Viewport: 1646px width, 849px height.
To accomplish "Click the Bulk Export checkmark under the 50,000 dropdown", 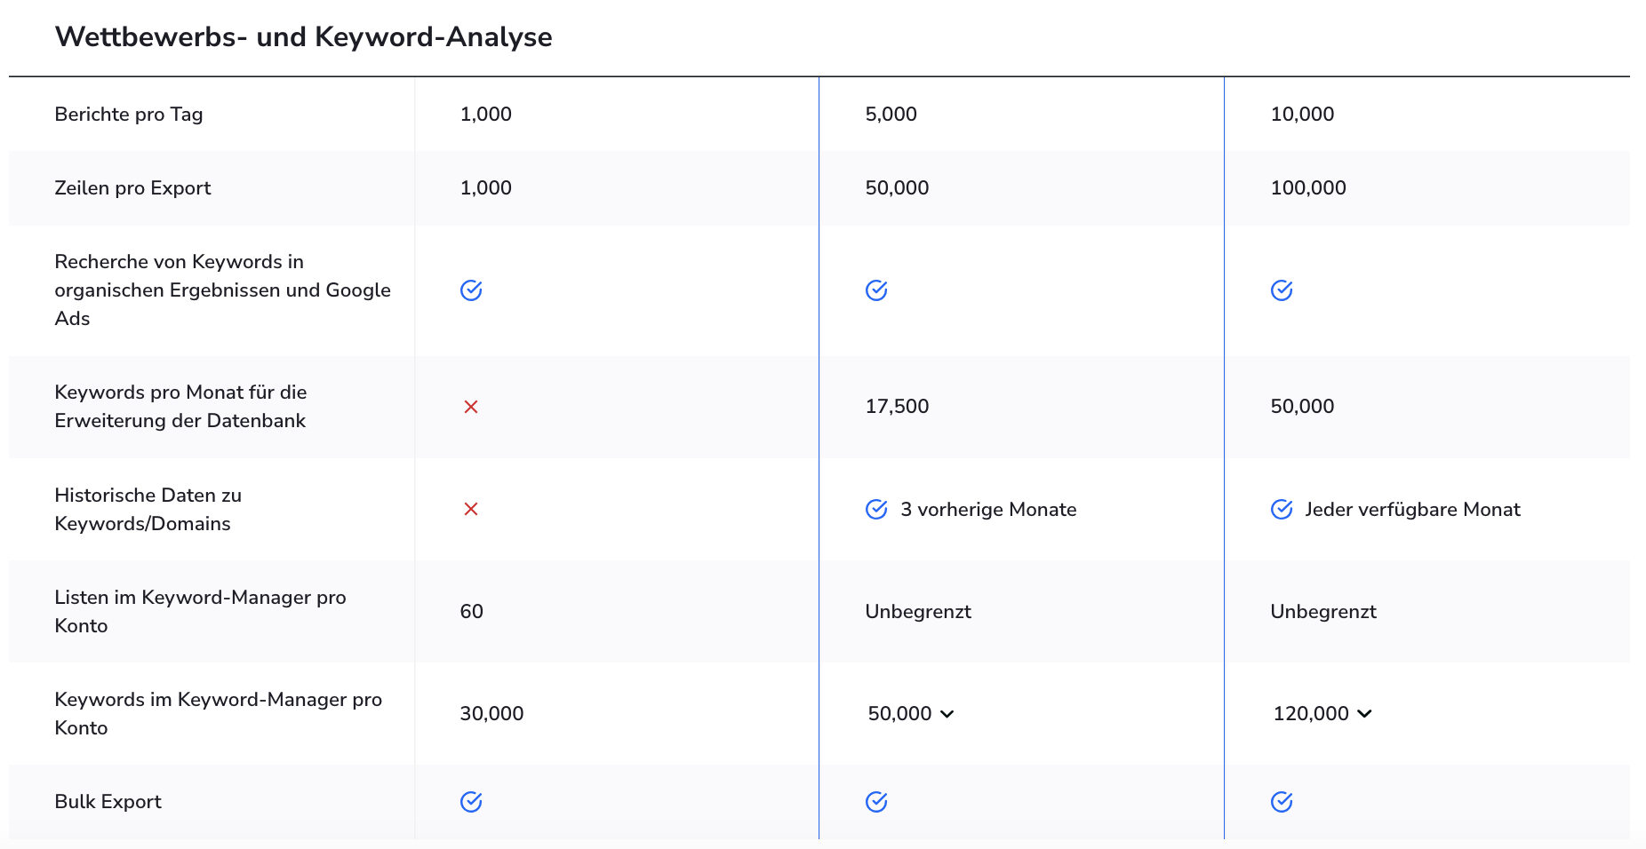I will tap(876, 802).
